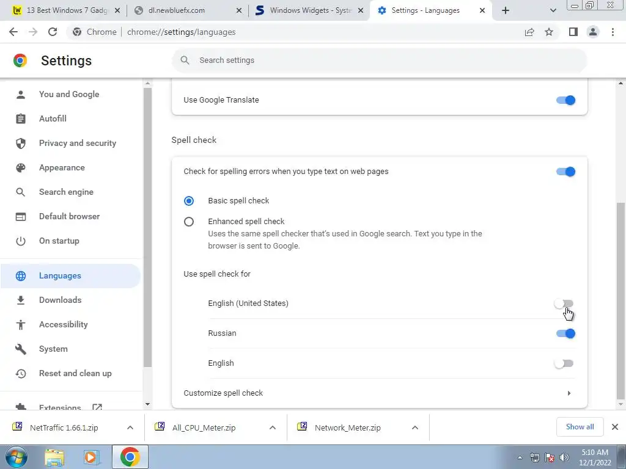Select Enhanced spell check radio button

[189, 222]
